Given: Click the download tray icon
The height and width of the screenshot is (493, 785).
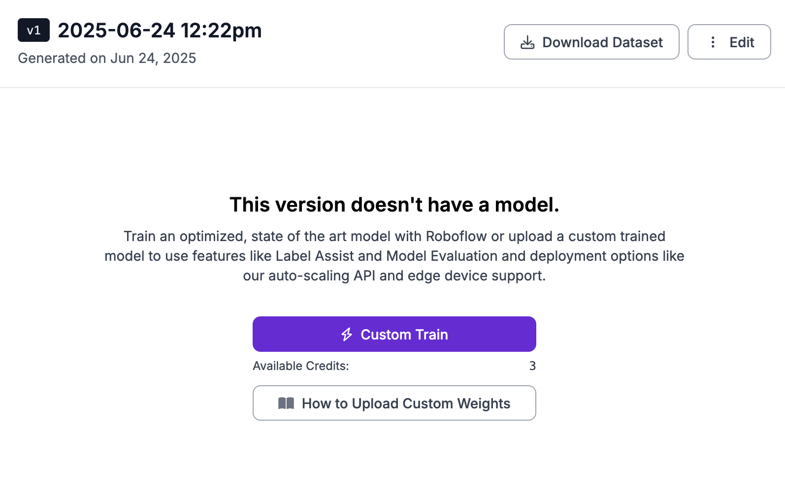Looking at the screenshot, I should [527, 42].
